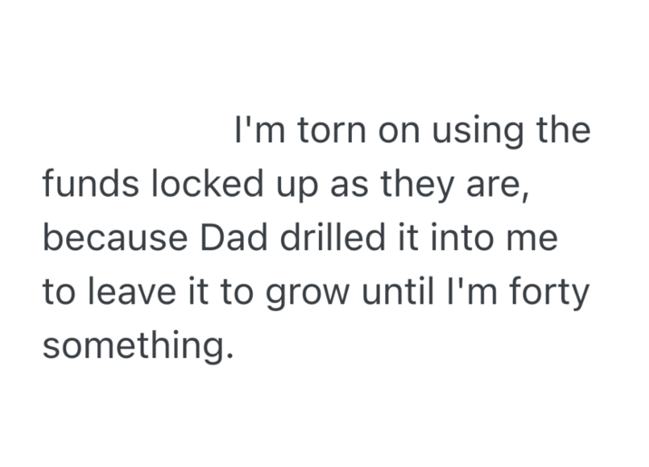Click the word "something." on the last line
649x467 pixels.
131,346
